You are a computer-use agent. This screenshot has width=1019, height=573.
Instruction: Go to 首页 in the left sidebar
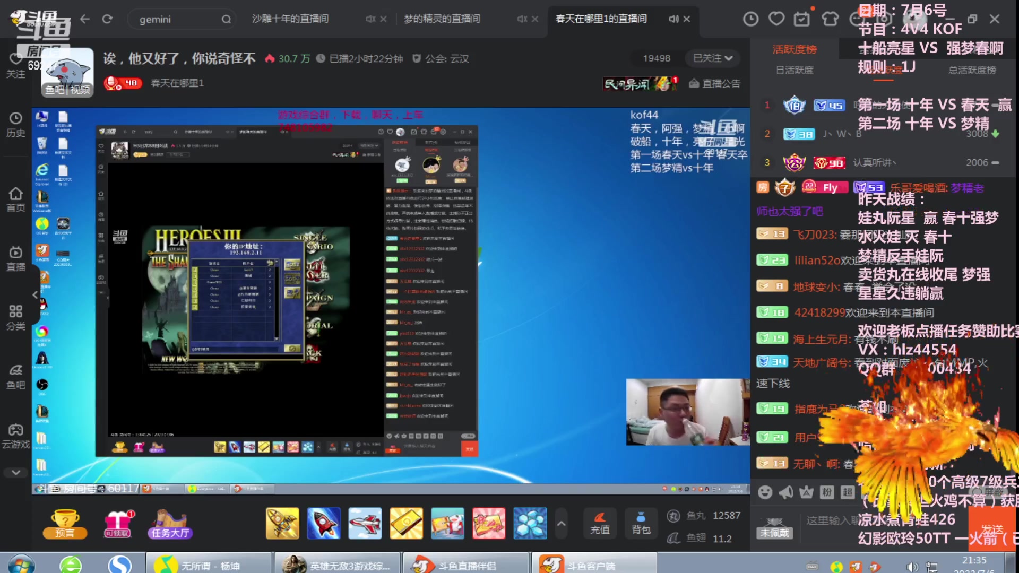coord(15,199)
